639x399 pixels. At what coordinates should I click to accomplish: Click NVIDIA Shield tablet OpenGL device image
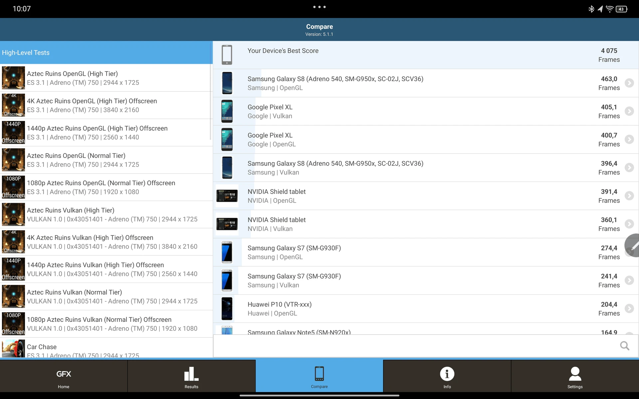click(227, 196)
